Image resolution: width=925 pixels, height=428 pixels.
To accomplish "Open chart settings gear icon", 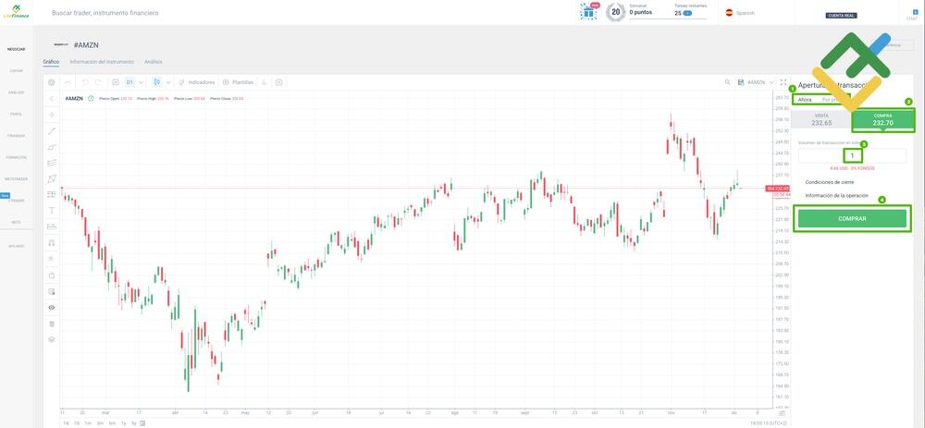I will tap(51, 82).
